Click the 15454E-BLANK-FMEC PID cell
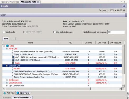The width and height of the screenshot is (129, 99). tap(70, 51)
